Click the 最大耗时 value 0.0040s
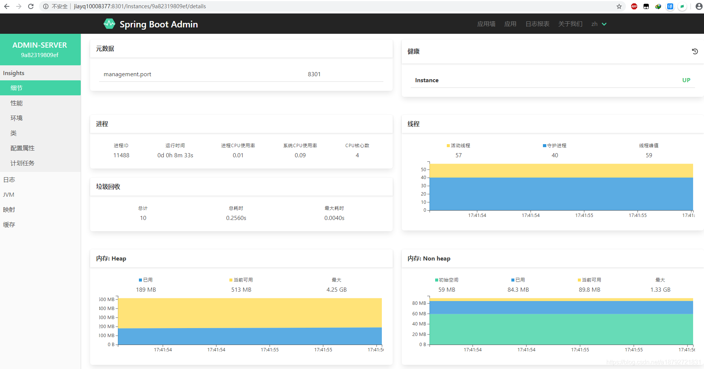This screenshot has height=369, width=704. [x=334, y=218]
